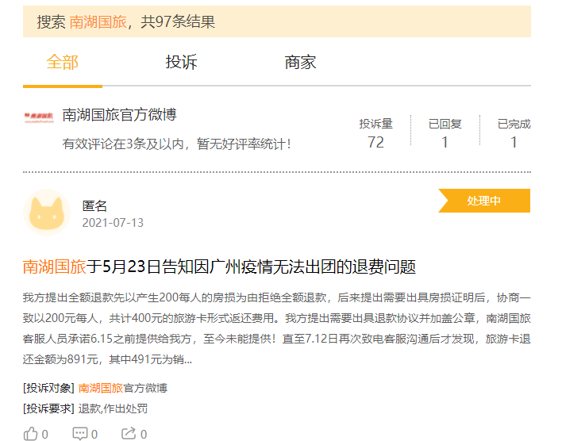The width and height of the screenshot is (562, 441).
Task: Click the date 2021-07-13
Action: (113, 223)
